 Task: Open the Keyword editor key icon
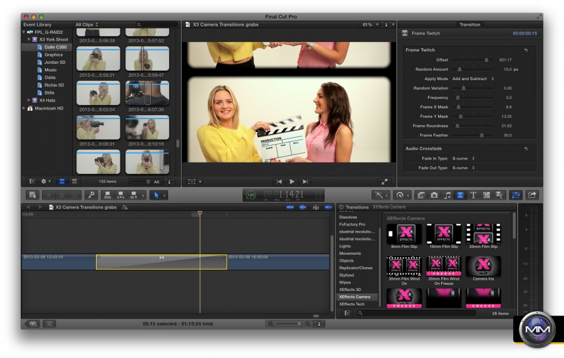point(91,195)
